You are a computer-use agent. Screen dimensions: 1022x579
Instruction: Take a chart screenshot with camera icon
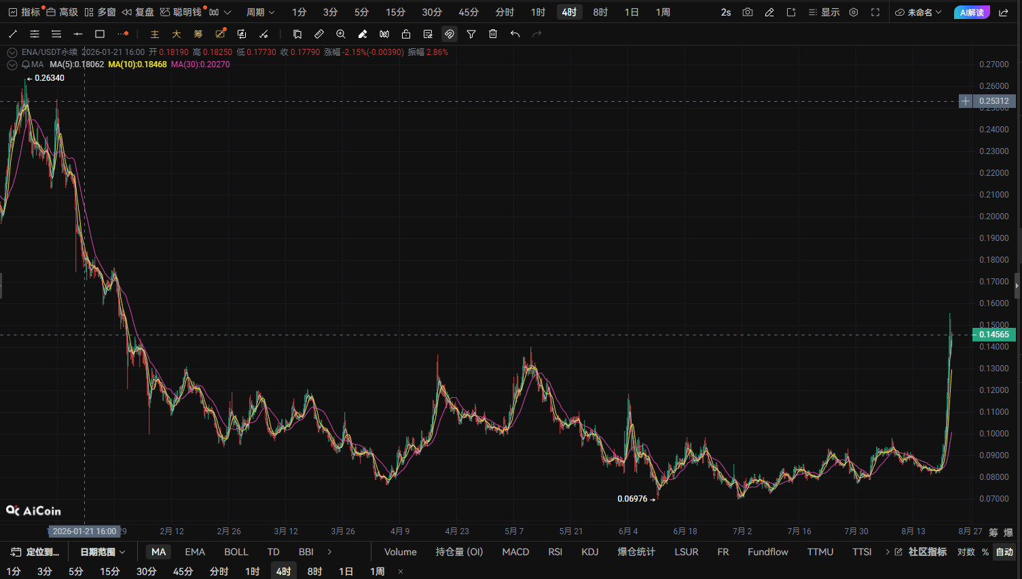point(748,12)
